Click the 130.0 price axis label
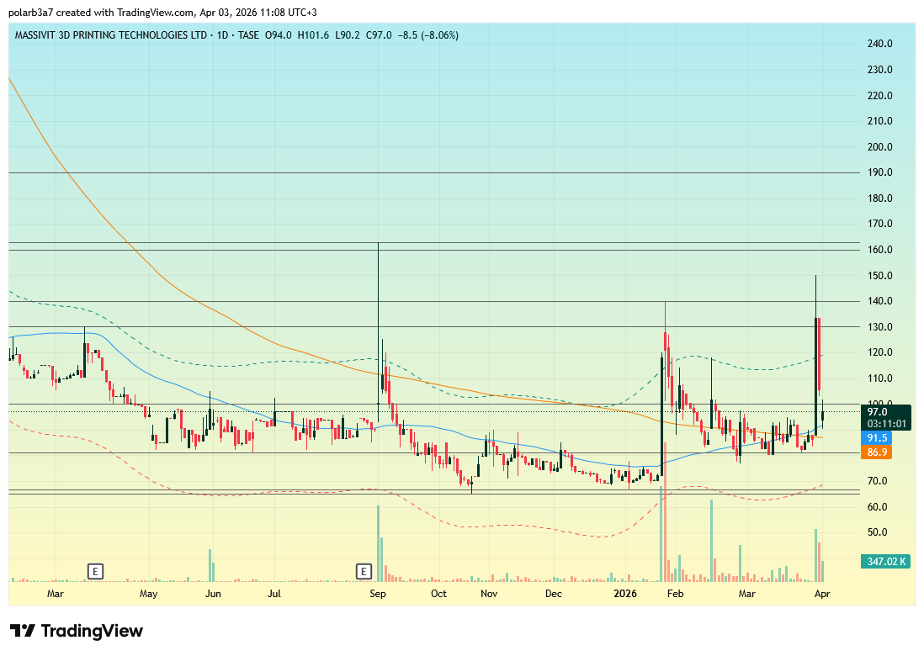 pyautogui.click(x=879, y=327)
